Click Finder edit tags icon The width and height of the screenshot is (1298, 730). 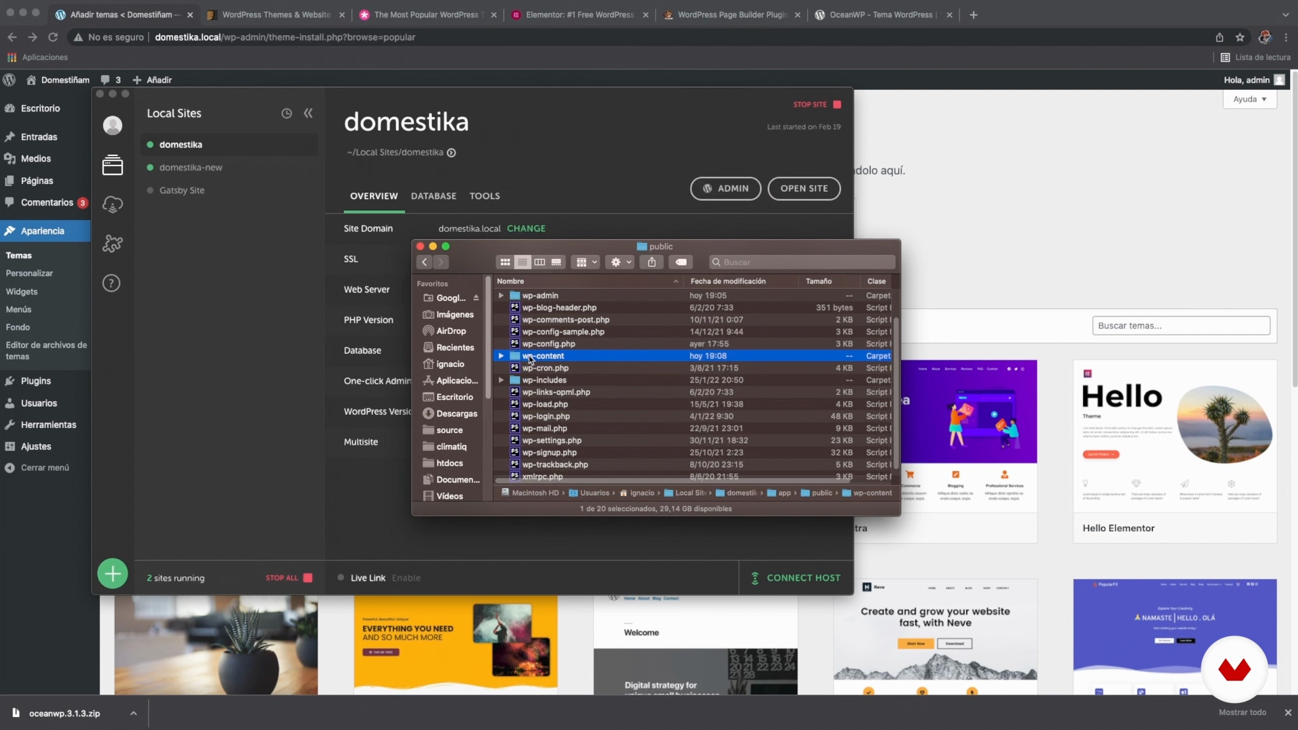(x=681, y=262)
